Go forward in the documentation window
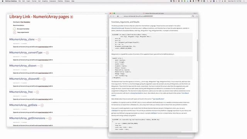 point(113,16)
